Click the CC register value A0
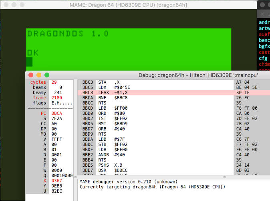The height and width of the screenshot is (201, 270). (54, 124)
